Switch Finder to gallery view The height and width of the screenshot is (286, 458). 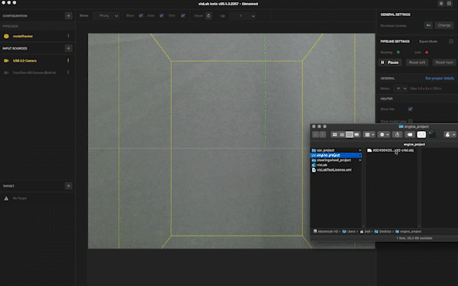point(356,134)
